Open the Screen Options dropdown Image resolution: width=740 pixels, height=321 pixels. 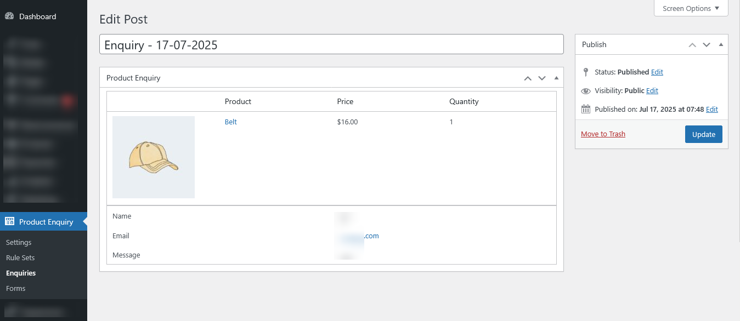click(x=691, y=8)
